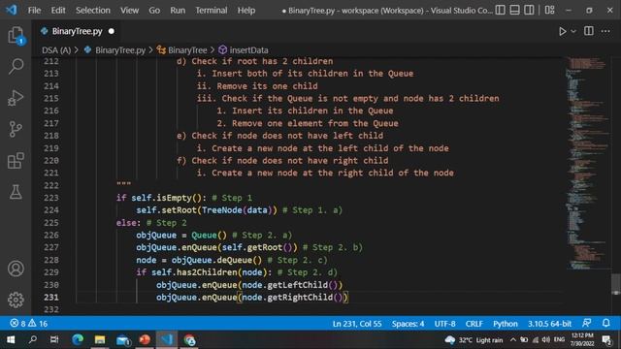Open the Help menu

[246, 11]
